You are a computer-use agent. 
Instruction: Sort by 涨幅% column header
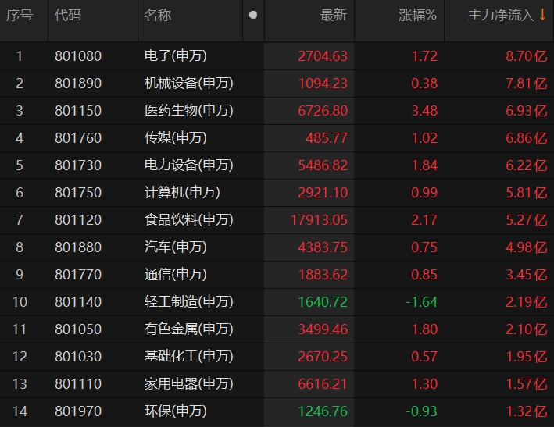tap(417, 16)
